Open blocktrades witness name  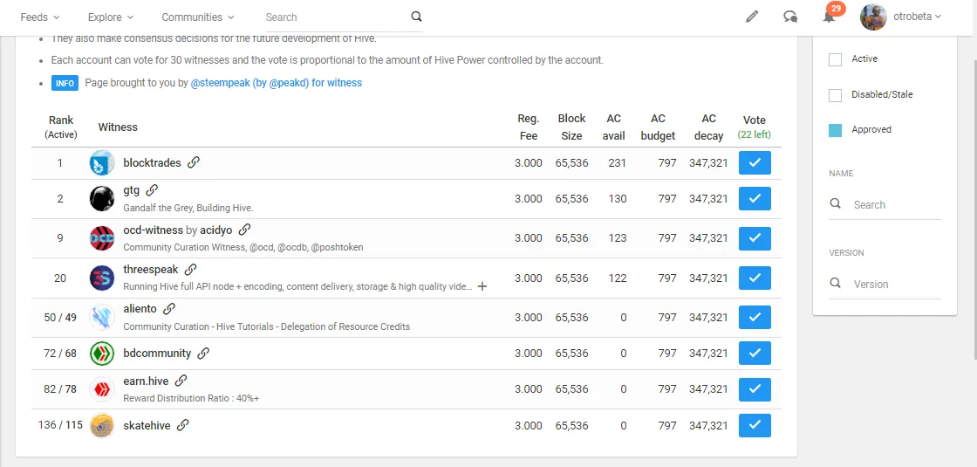click(152, 162)
